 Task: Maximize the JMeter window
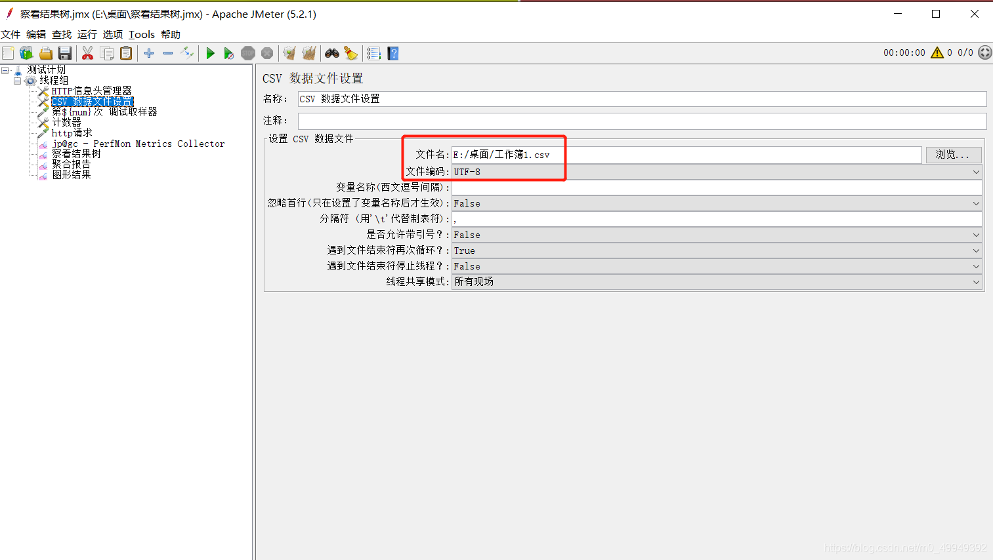pos(936,14)
